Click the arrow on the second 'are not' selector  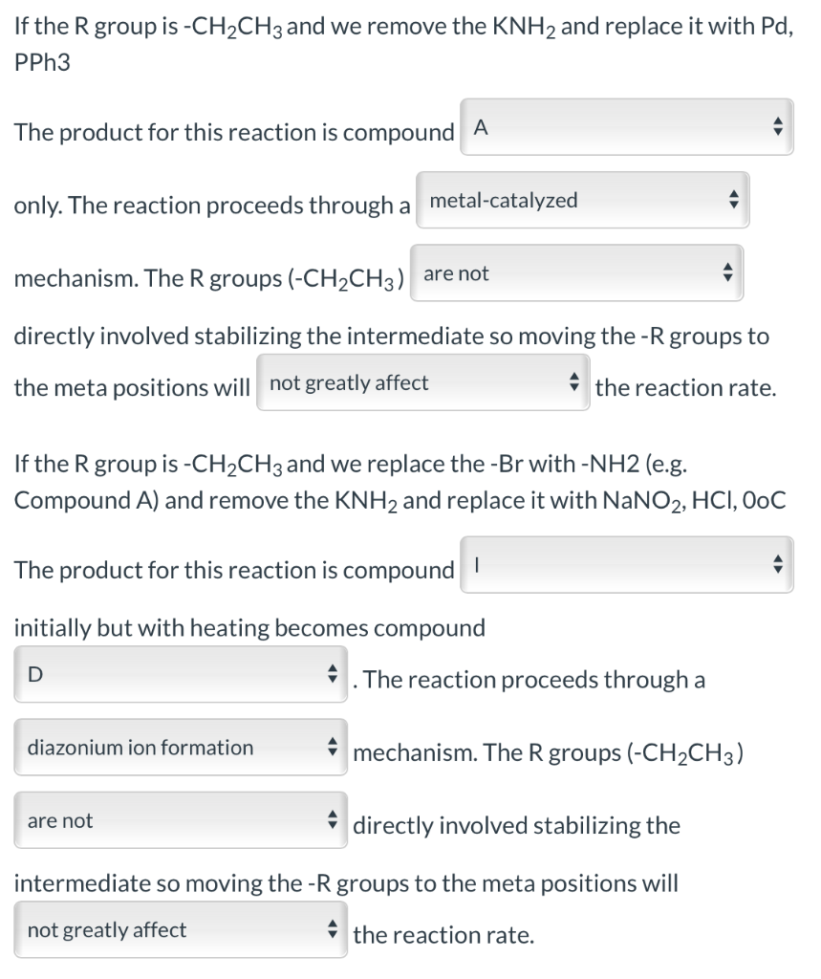point(332,818)
